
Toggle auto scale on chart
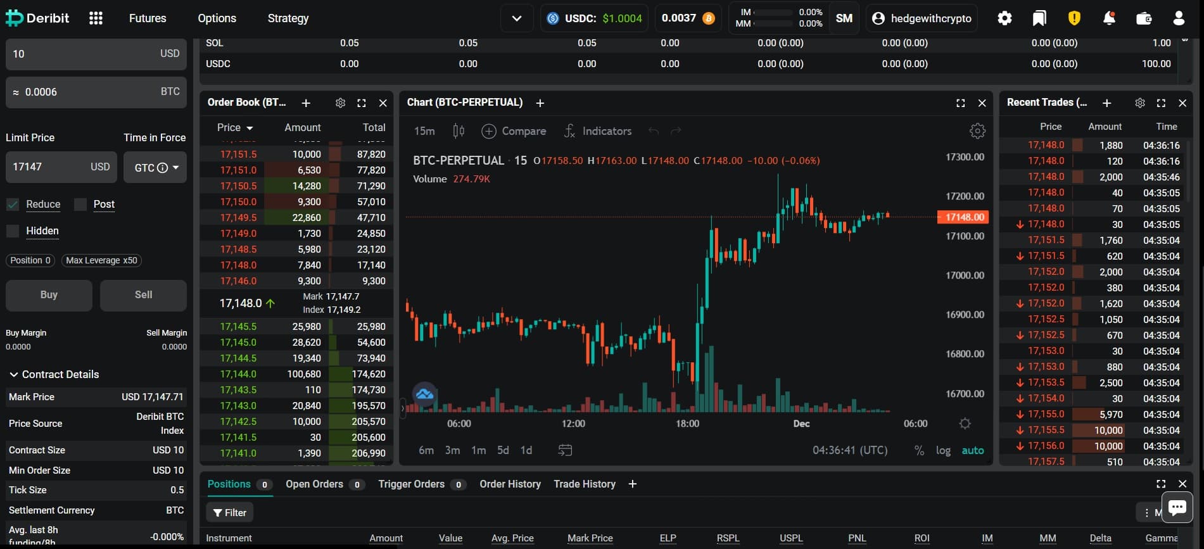pos(973,450)
